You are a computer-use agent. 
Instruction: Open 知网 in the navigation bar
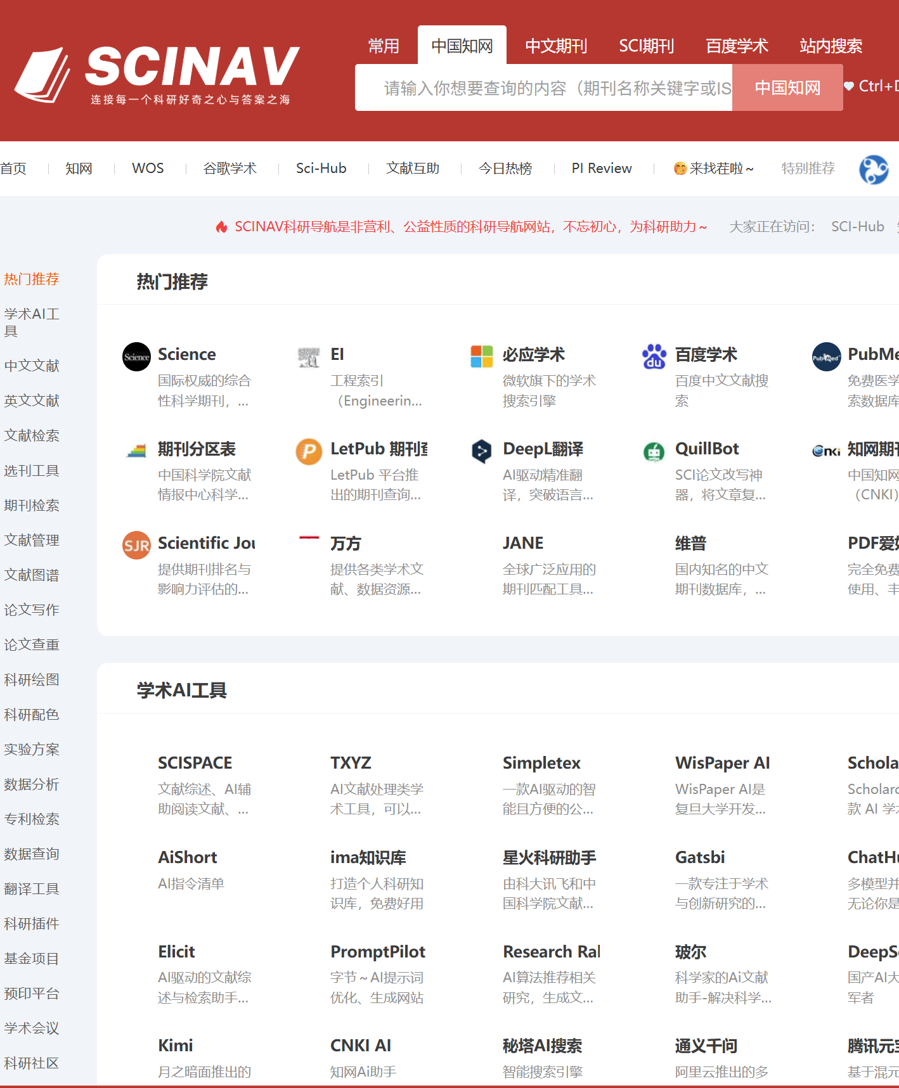tap(79, 169)
